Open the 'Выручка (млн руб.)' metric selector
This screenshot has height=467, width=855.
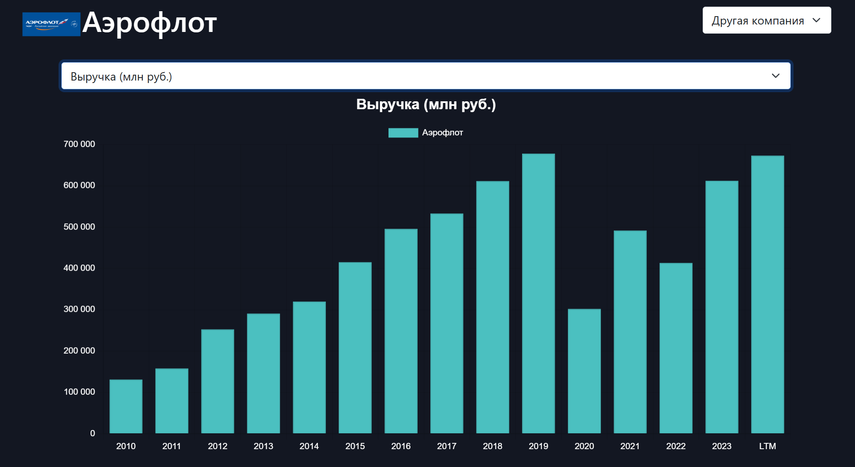[426, 76]
